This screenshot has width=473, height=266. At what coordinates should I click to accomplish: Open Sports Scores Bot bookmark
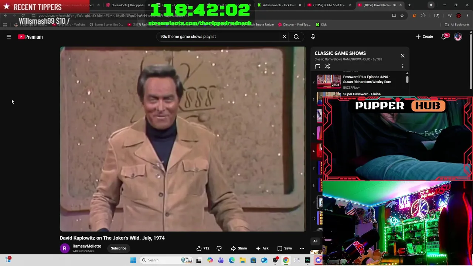coord(106,25)
